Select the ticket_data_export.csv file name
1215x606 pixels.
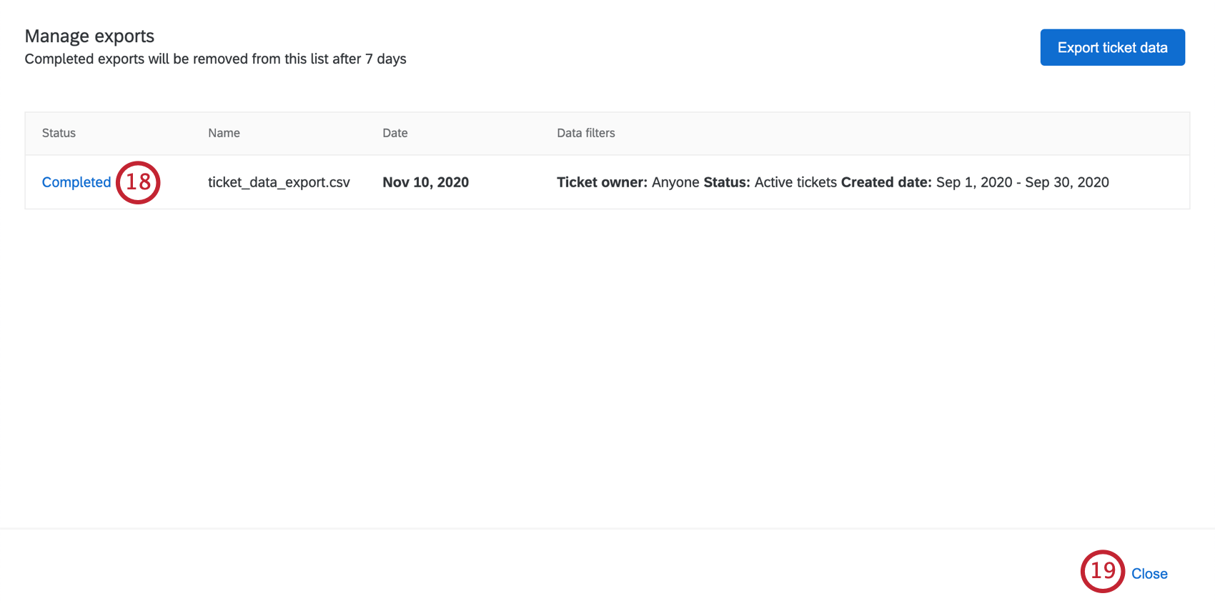point(279,182)
